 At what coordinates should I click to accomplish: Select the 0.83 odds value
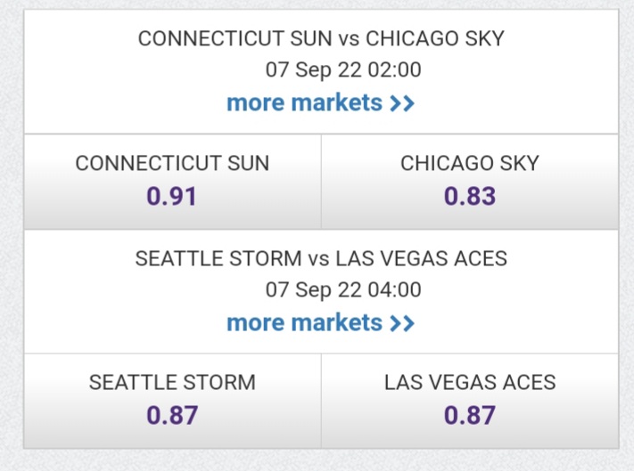[x=470, y=196]
